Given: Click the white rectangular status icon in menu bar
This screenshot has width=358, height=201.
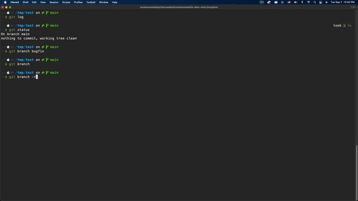Looking at the screenshot, I should click(276, 2).
